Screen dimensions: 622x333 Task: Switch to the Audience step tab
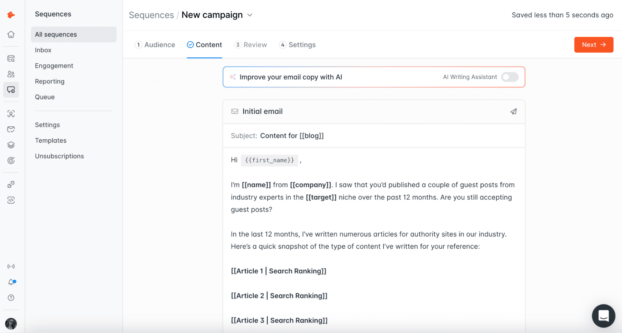pos(155,45)
